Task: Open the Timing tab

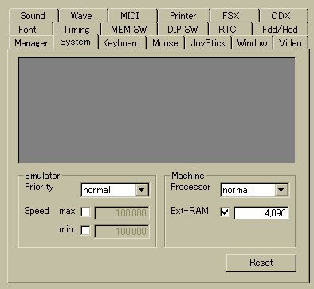Action: click(x=77, y=29)
